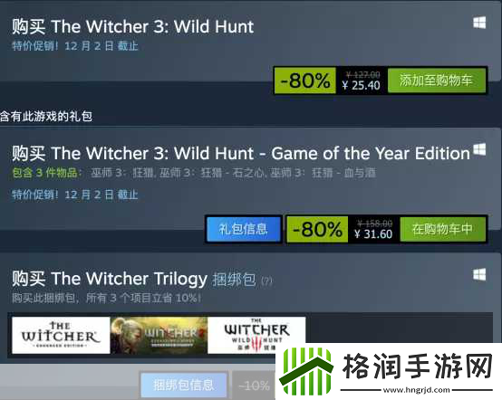Image resolution: width=502 pixels, height=400 pixels.
Task: Click the ¥25.40 discounted price
Action: click(362, 85)
